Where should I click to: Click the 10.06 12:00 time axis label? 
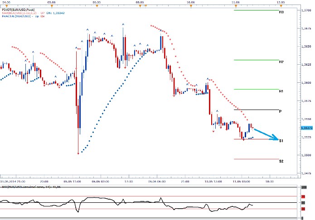pos(213,181)
